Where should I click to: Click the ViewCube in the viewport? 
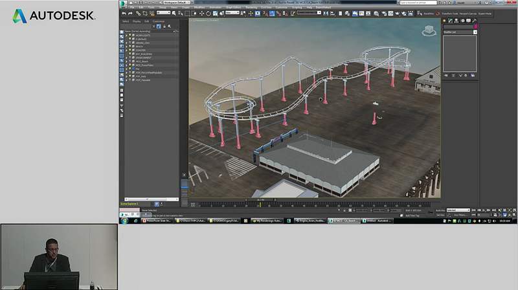(x=429, y=30)
